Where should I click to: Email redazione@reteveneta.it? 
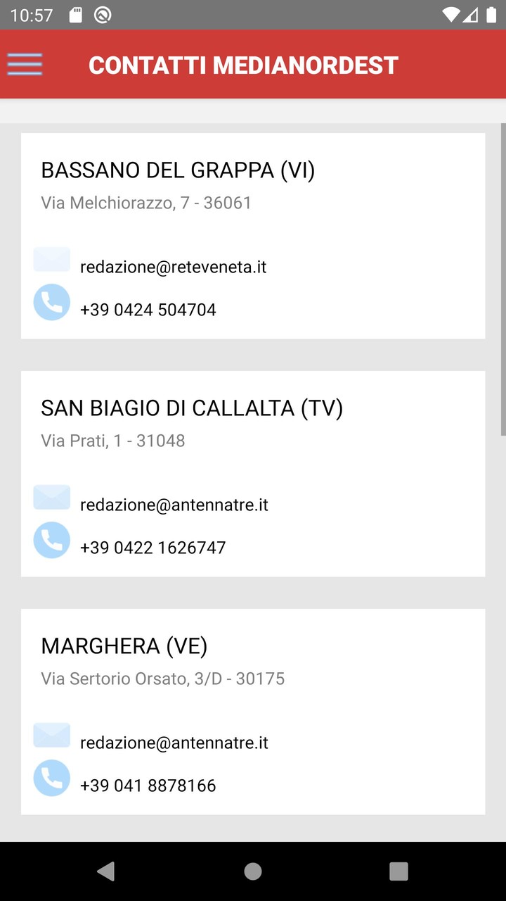(173, 267)
